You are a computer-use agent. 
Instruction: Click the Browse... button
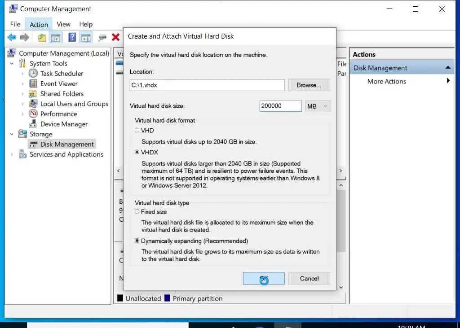(x=309, y=85)
